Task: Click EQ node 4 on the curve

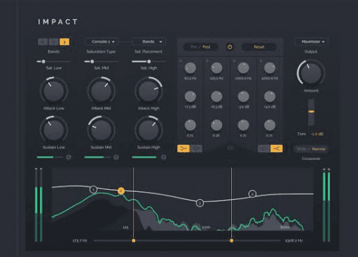Action: tap(252, 194)
